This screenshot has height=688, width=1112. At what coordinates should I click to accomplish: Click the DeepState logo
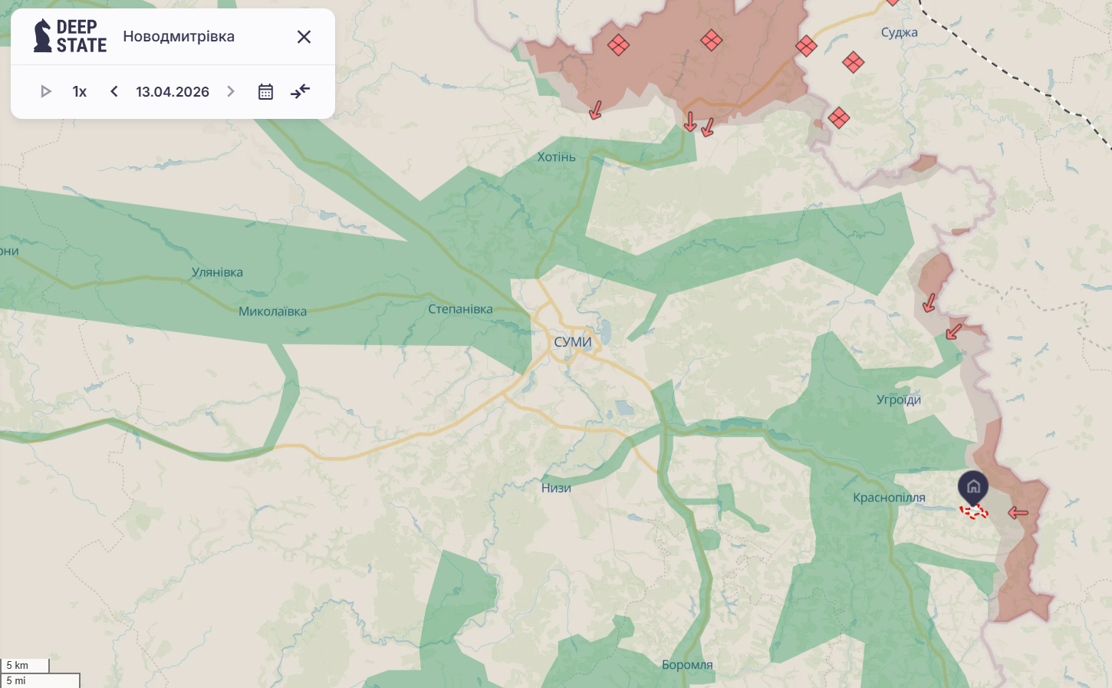pyautogui.click(x=70, y=36)
